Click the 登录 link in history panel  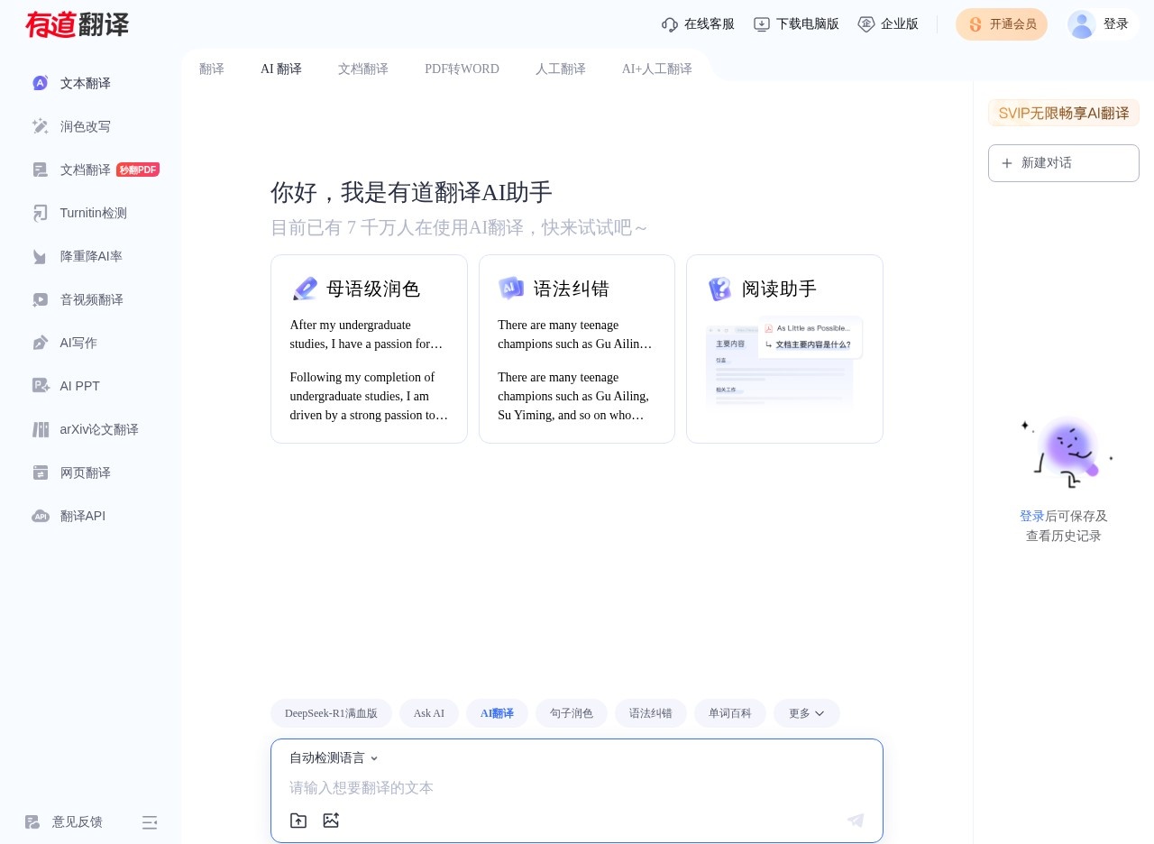(1031, 516)
